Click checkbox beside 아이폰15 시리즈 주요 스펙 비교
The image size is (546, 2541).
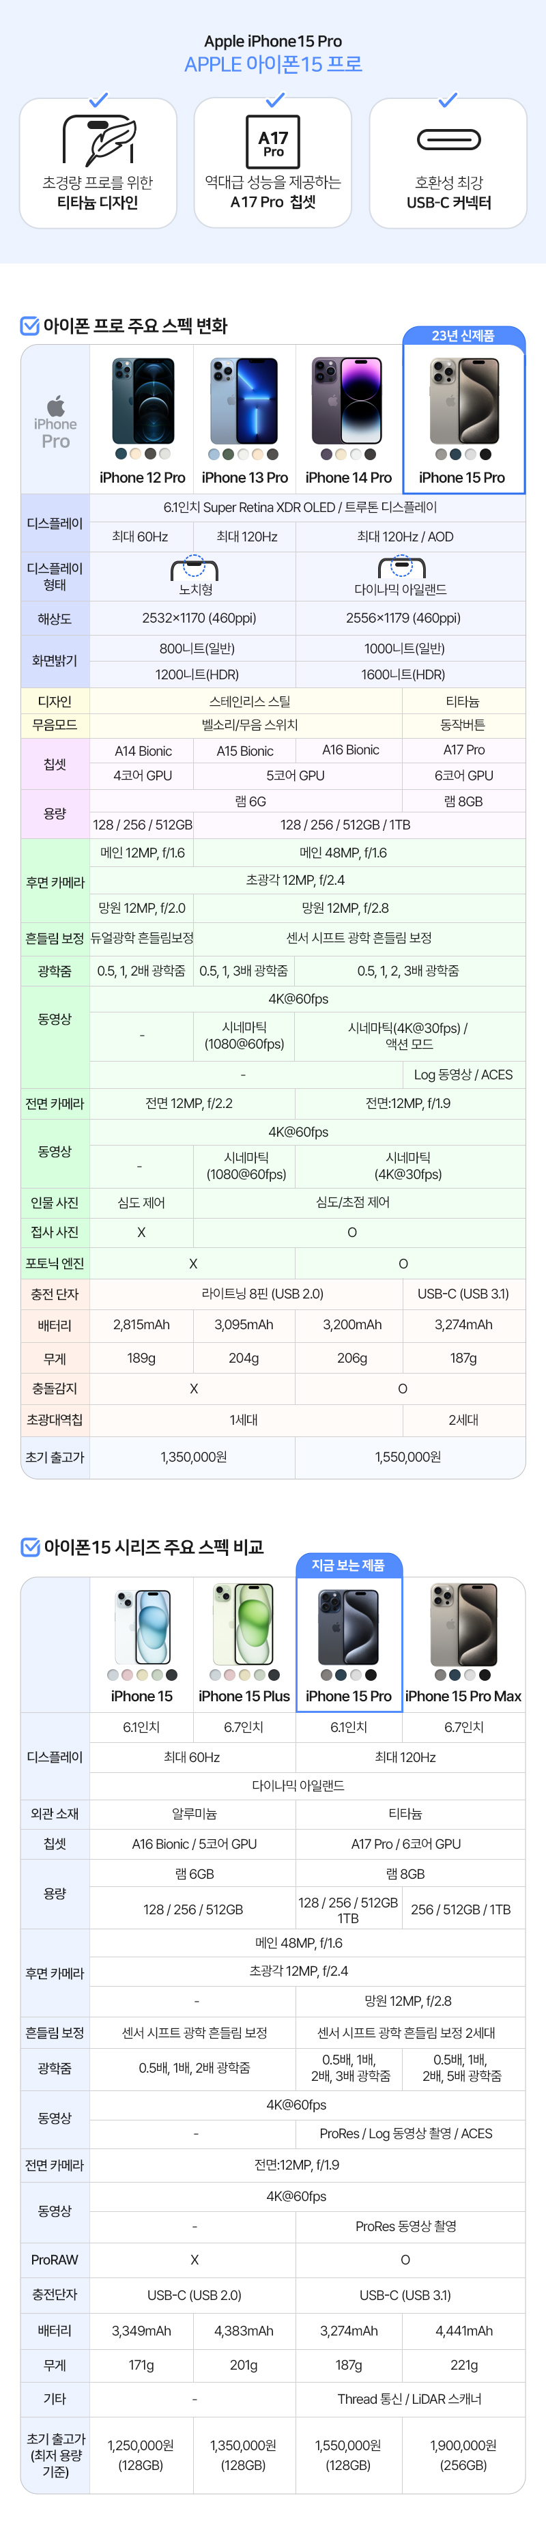click(x=31, y=1547)
